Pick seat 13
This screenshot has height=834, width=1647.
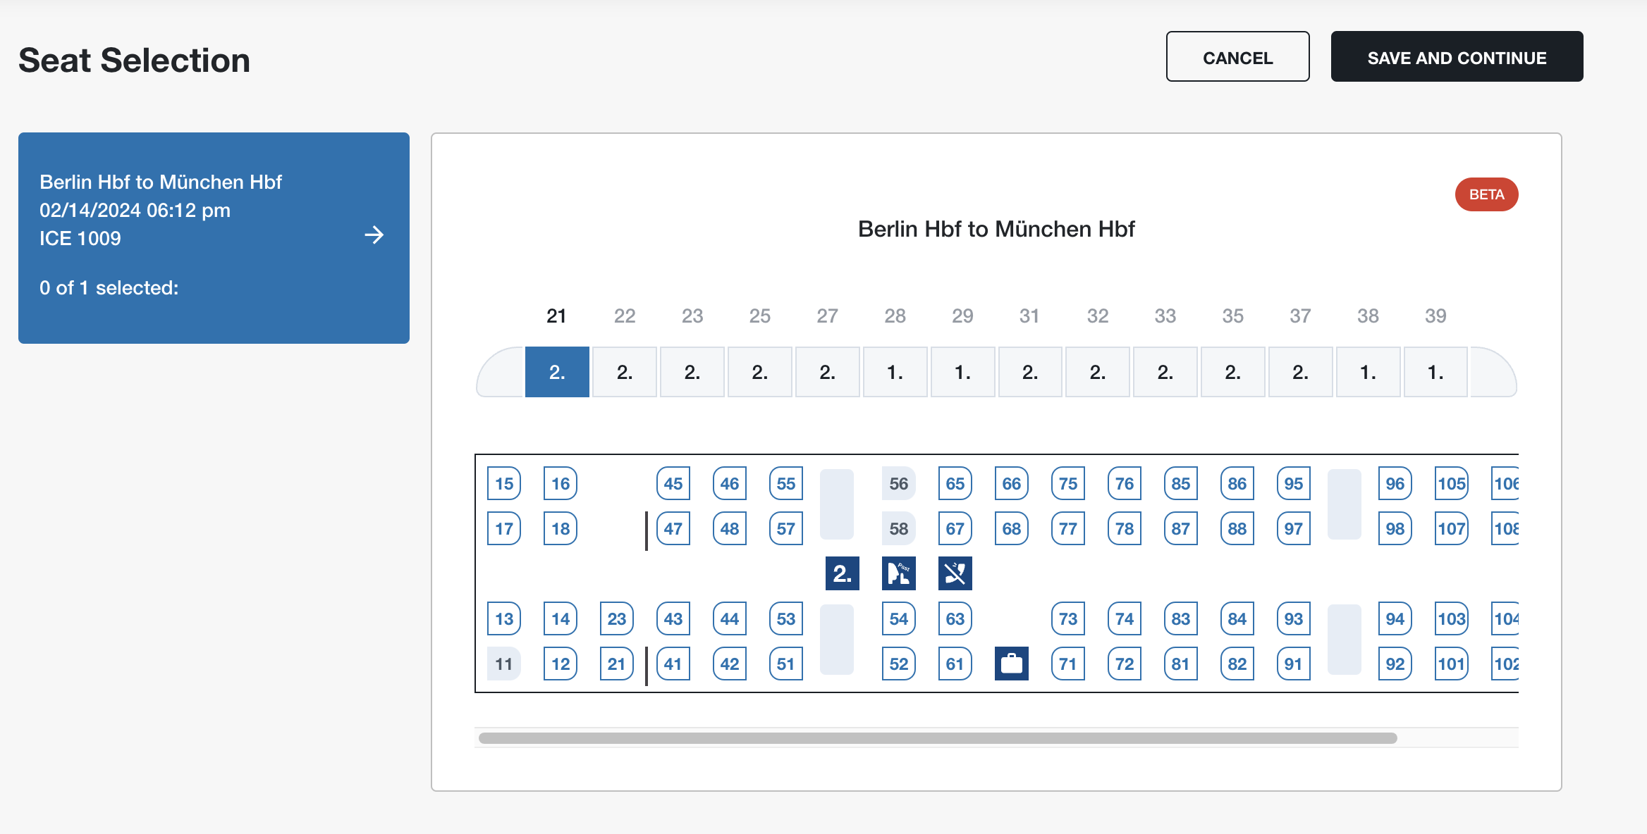pyautogui.click(x=504, y=618)
